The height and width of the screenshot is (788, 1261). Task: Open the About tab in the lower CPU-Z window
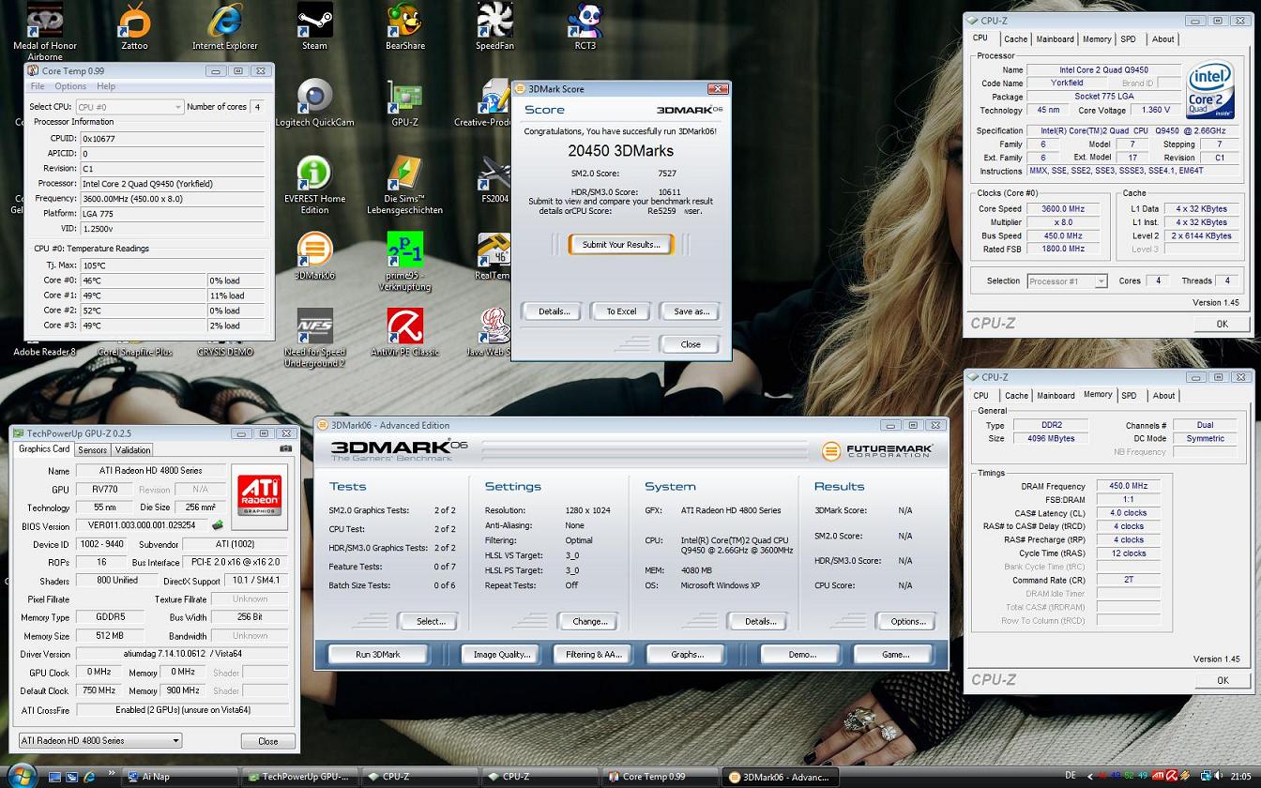click(1163, 396)
